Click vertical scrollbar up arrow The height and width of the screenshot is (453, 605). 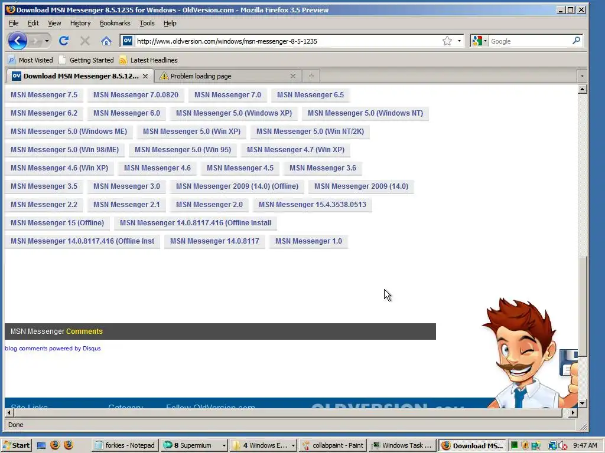582,90
